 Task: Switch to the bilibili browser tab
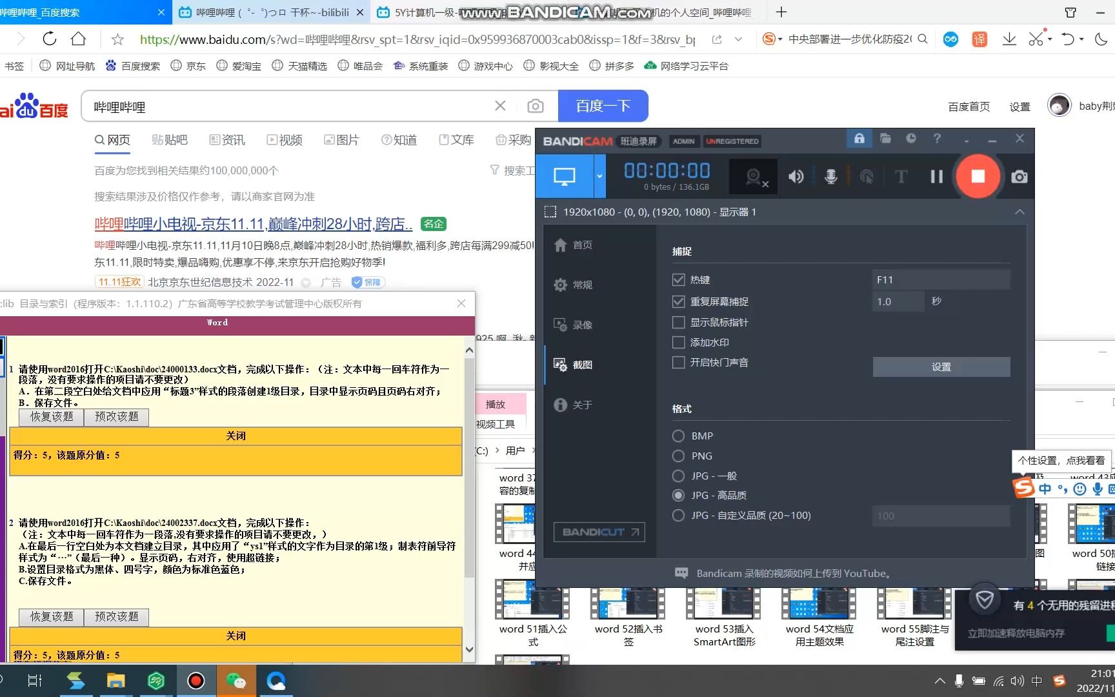pos(271,12)
